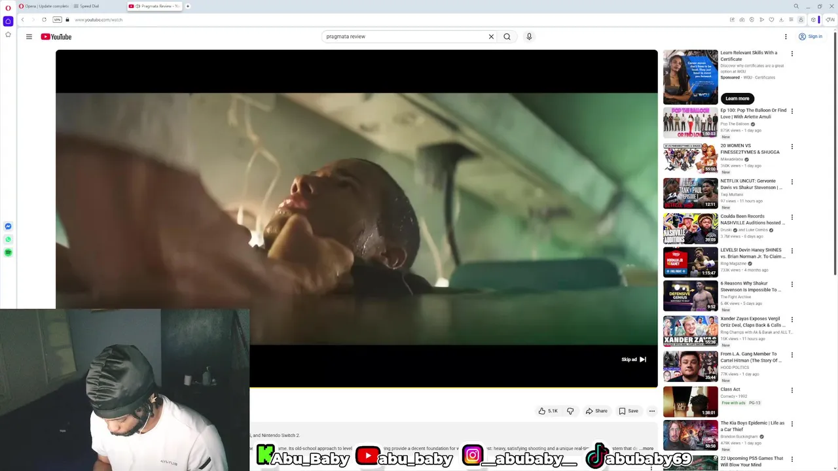Image resolution: width=838 pixels, height=471 pixels.
Task: Share the video
Action: [x=596, y=411]
